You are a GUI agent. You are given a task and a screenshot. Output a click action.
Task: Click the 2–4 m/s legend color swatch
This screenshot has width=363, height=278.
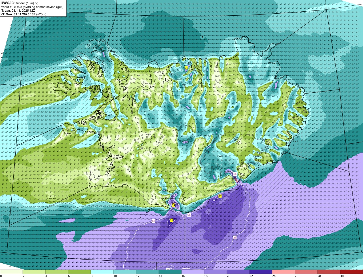pyautogui.click(x=34, y=272)
